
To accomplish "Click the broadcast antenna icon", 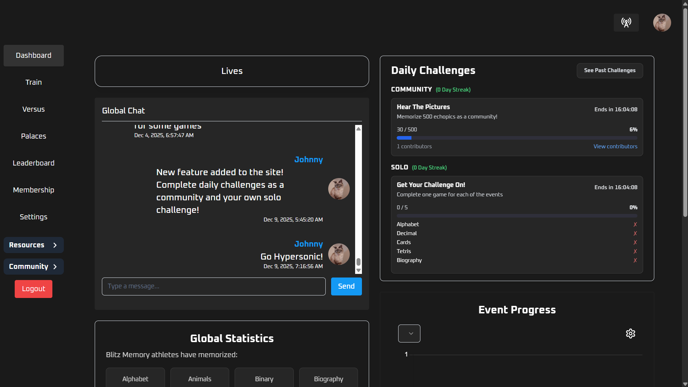I will pos(626,23).
